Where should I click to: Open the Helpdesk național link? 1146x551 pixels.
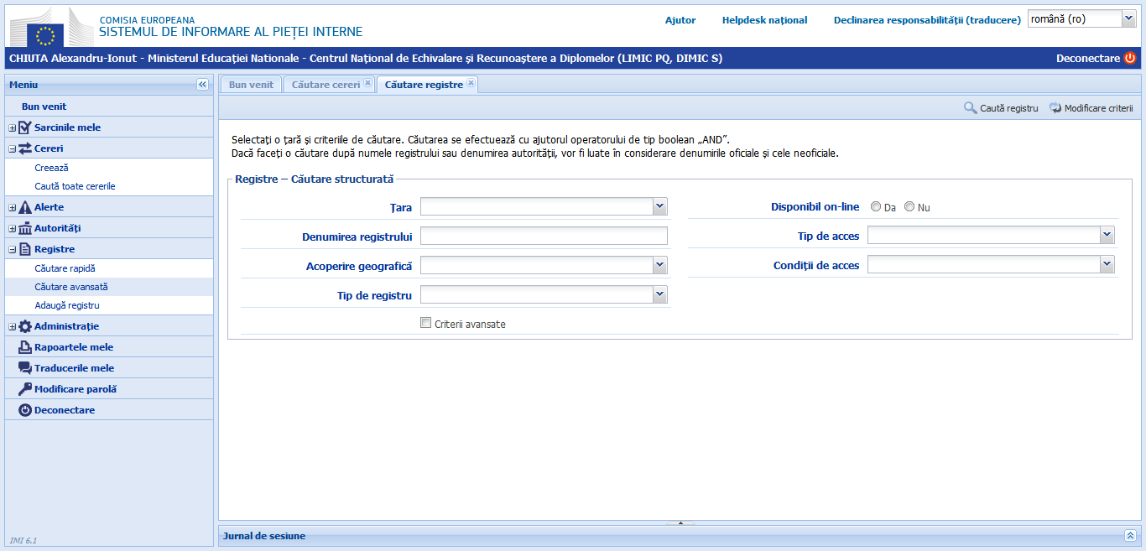[x=764, y=20]
